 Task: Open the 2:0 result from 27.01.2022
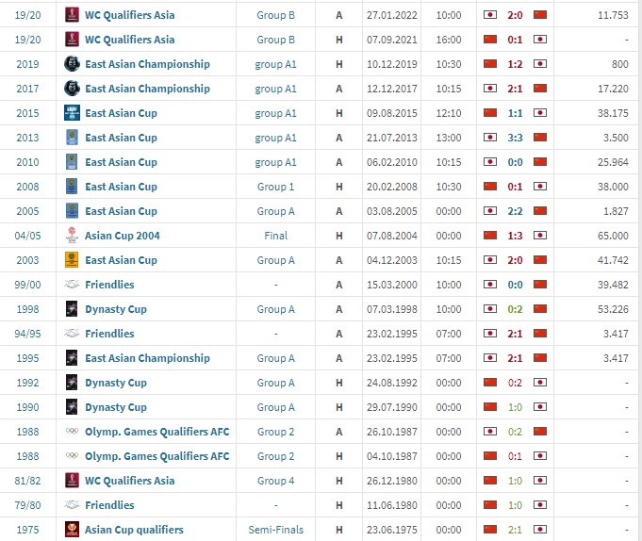[515, 15]
